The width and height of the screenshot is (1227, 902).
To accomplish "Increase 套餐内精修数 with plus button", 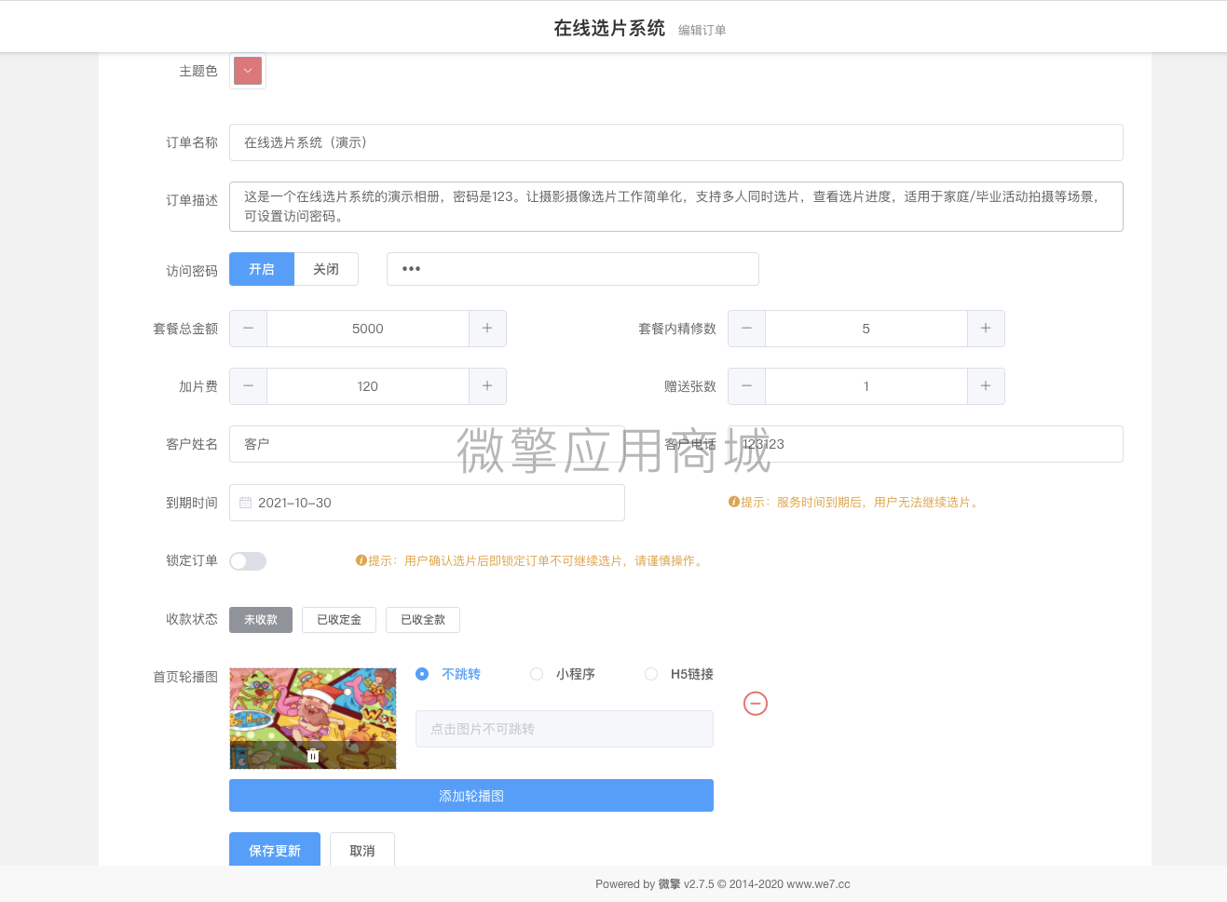I will pos(986,329).
